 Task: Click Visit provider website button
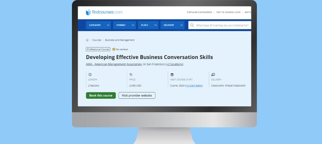click(x=137, y=96)
